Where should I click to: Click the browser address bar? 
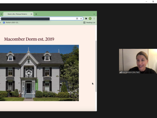click(x=42, y=19)
